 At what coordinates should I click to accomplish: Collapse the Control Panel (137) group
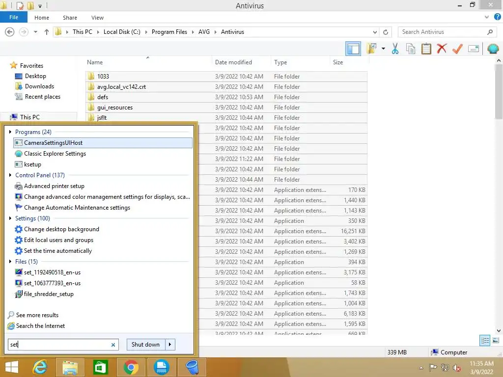[x=10, y=175]
